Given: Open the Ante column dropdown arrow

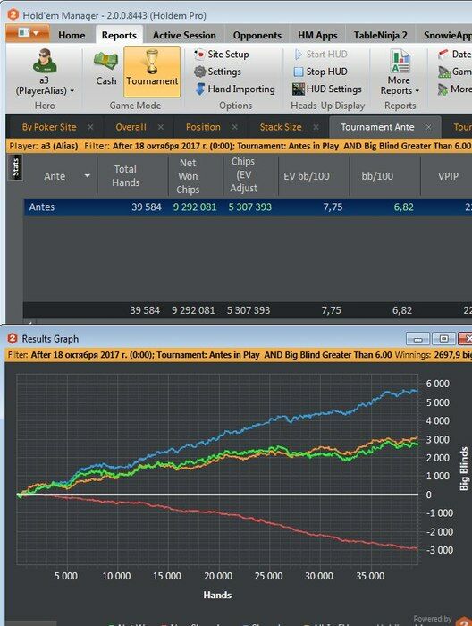Looking at the screenshot, I should [x=87, y=176].
